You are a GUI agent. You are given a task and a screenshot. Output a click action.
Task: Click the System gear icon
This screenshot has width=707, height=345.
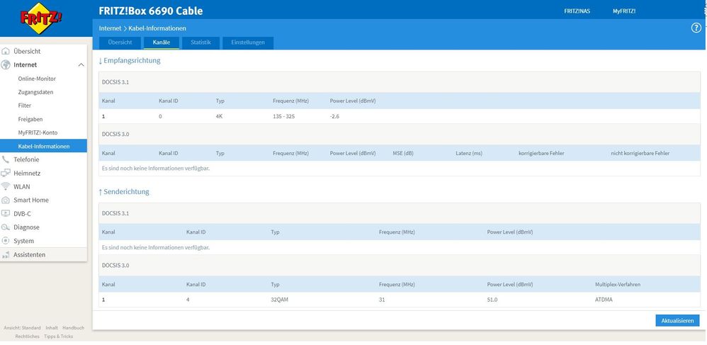(6, 241)
